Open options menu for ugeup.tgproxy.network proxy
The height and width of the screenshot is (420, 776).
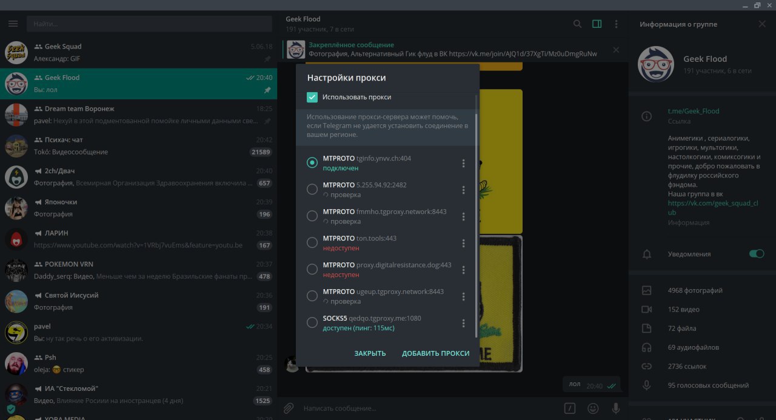point(464,296)
